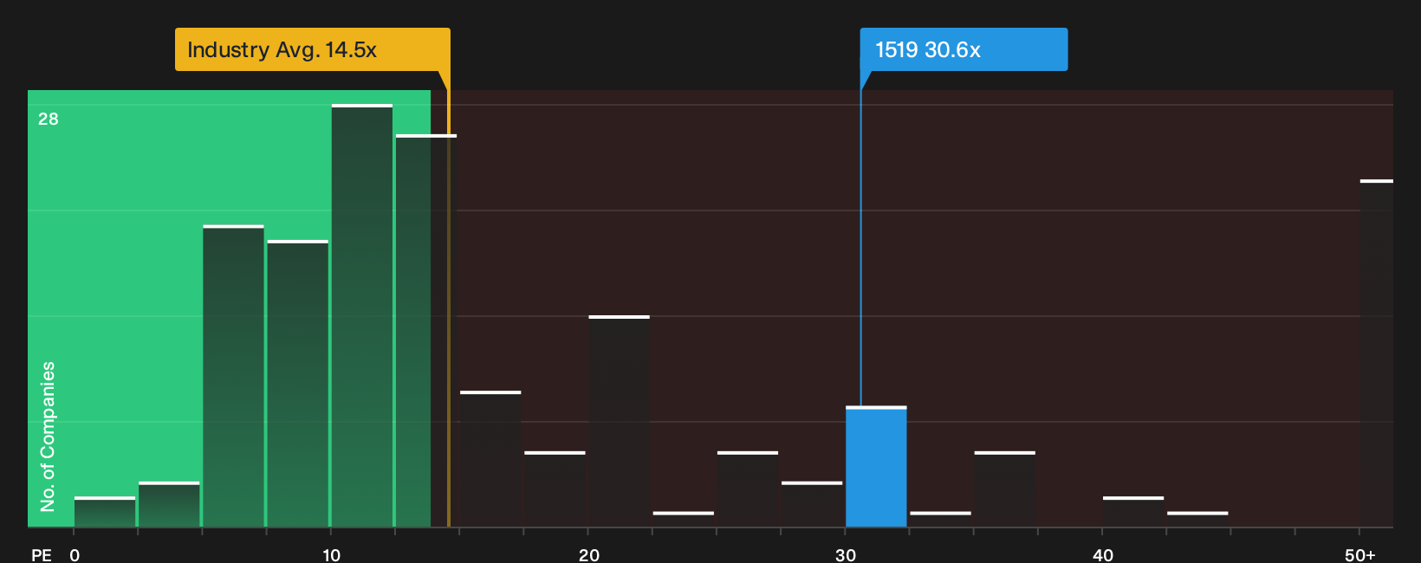This screenshot has height=563, width=1421.
Task: Click the first bar at PE 0
Action: coord(105,512)
